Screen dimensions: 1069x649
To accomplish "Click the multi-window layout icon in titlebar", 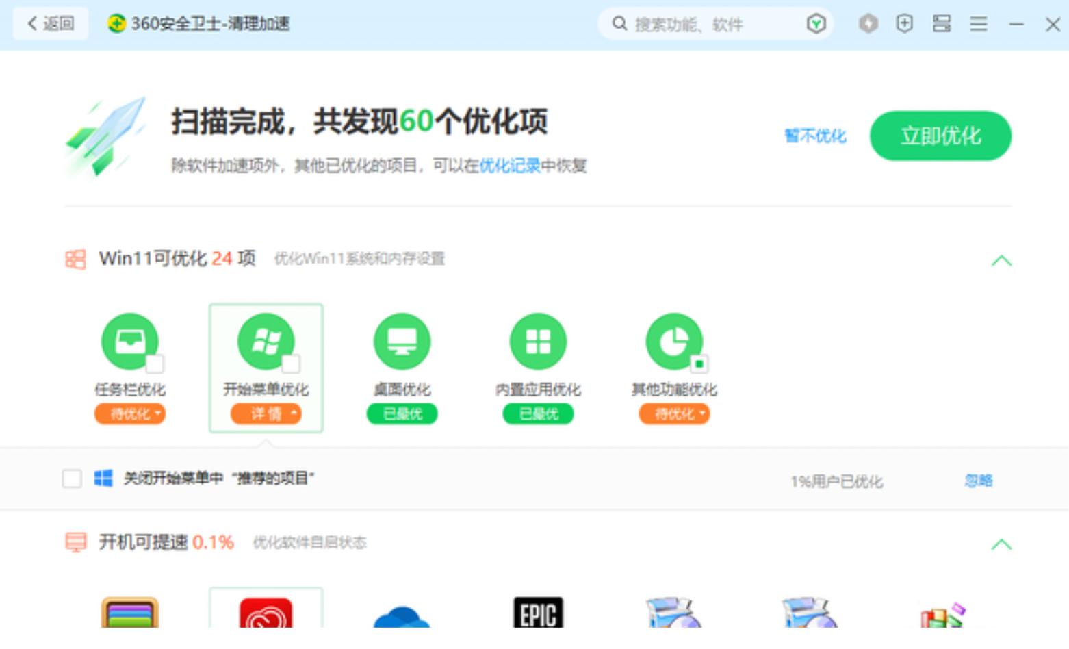I will pyautogui.click(x=942, y=23).
